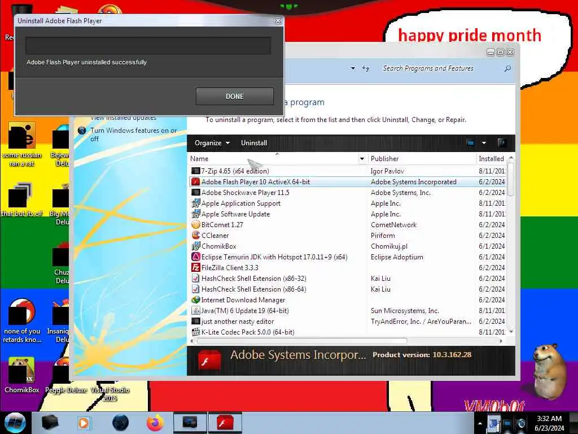Select the FileZilla Client 3.3.3 icon
Screen dimensions: 578x434
(196, 267)
